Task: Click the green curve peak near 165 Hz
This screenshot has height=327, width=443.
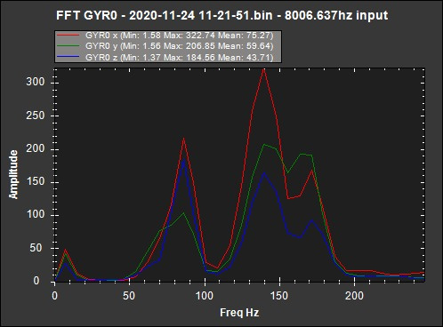Action: [x=301, y=154]
